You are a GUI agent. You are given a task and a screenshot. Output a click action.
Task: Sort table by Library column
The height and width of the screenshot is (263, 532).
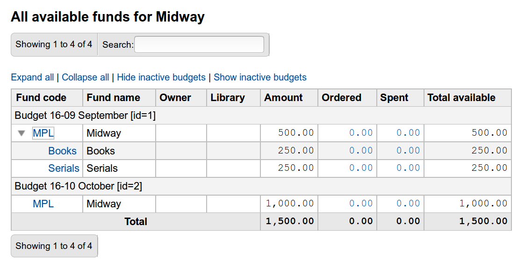tap(228, 98)
